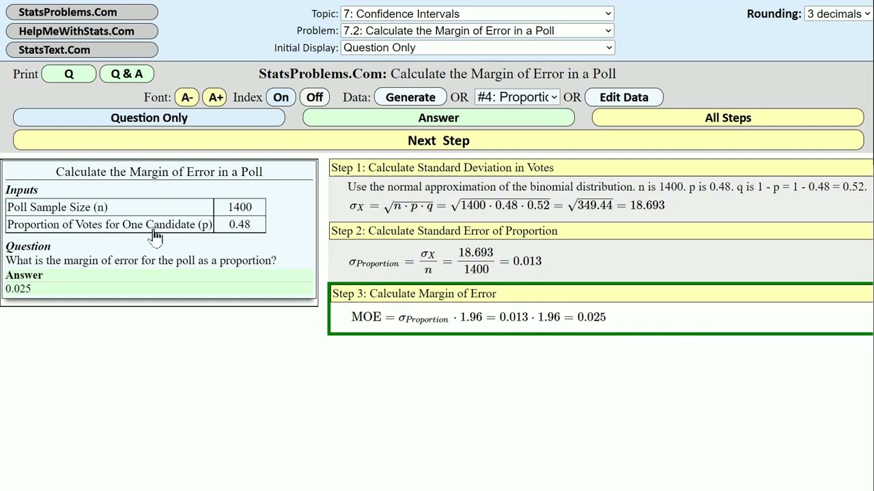
Task: Expand the Initial Display dropdown
Action: coord(477,48)
